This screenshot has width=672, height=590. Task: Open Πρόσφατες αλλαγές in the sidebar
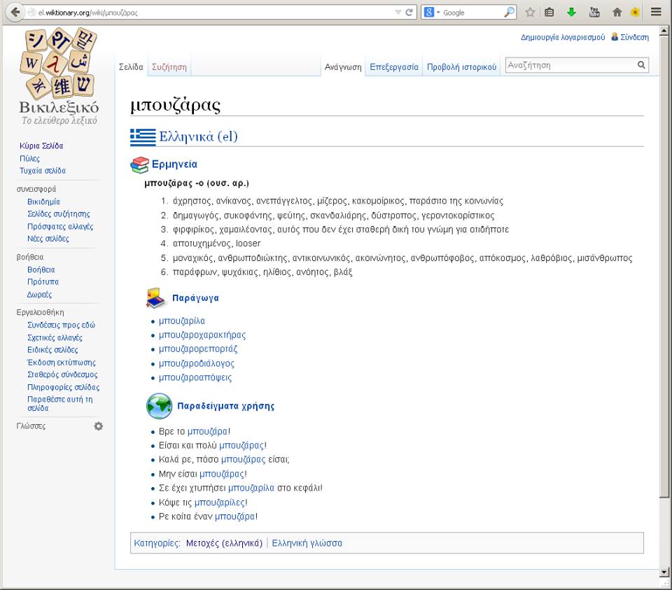click(x=60, y=227)
